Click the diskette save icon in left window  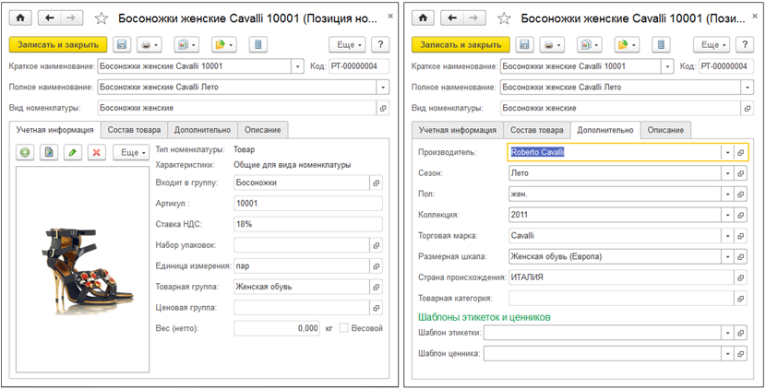coord(121,44)
